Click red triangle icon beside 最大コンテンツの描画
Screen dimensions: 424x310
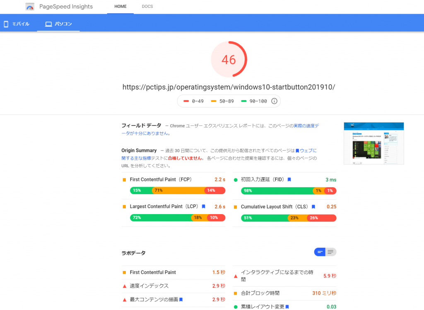click(124, 300)
